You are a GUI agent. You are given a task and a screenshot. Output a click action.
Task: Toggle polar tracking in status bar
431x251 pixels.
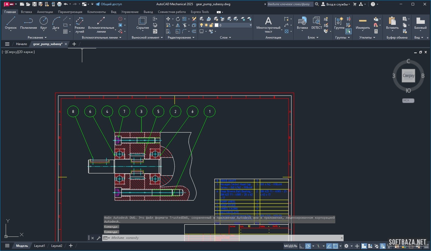(308, 246)
